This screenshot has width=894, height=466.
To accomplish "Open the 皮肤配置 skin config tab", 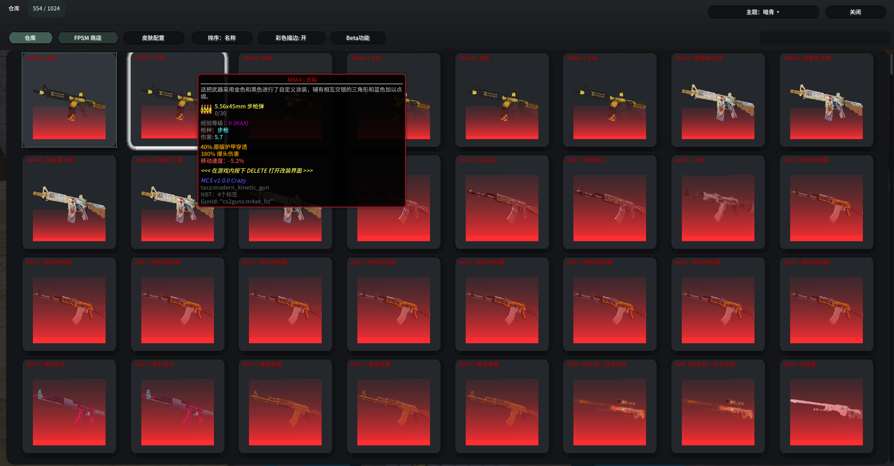I will [x=153, y=38].
